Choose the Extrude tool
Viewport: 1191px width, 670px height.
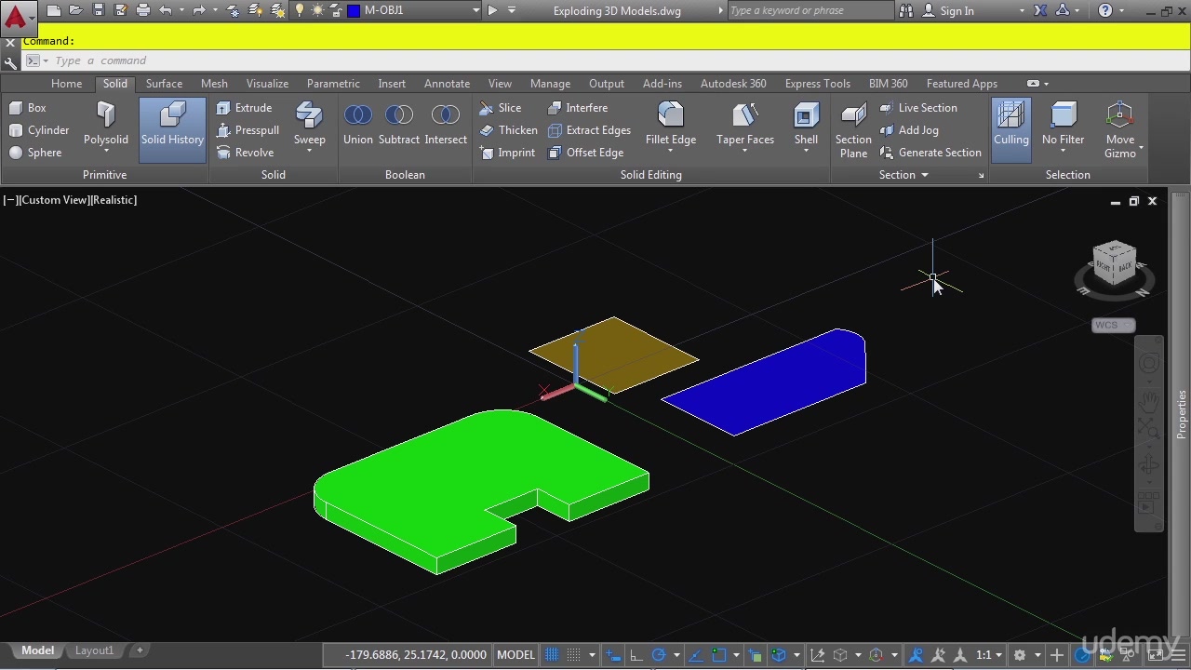tap(244, 108)
